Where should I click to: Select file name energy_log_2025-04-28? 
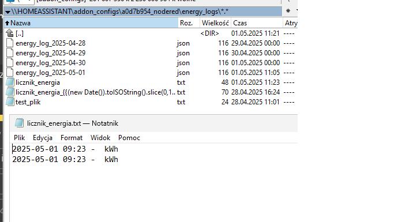51,43
